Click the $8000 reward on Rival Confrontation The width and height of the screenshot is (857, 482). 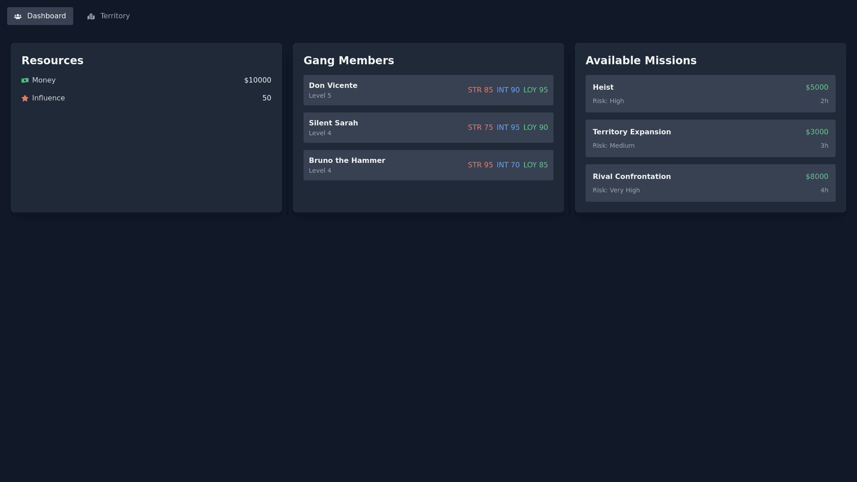pyautogui.click(x=816, y=177)
